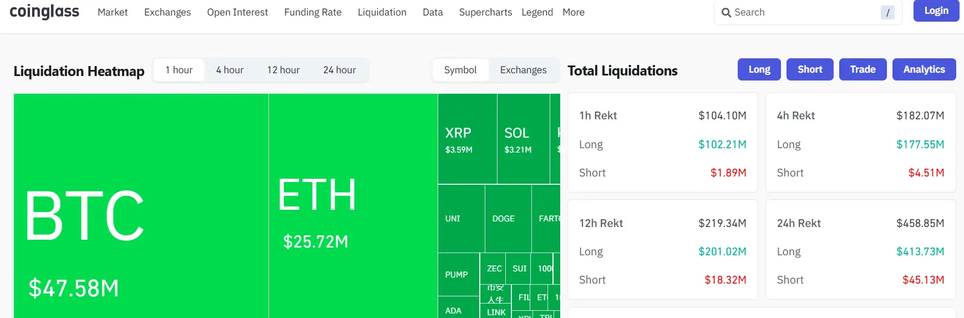This screenshot has height=318, width=964.
Task: Click the search magnifier icon
Action: pyautogui.click(x=726, y=12)
